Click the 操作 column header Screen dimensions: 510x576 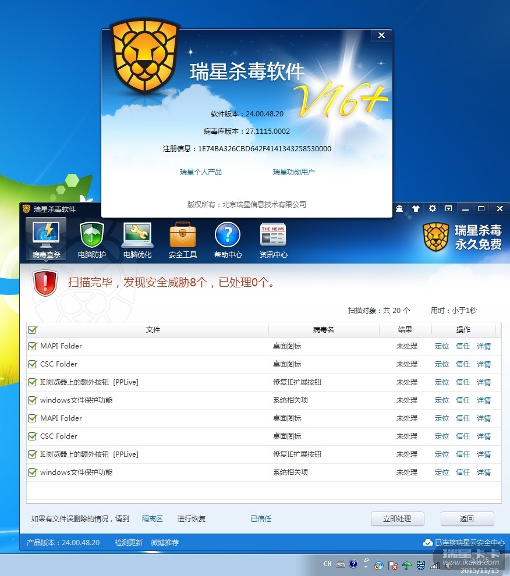coord(463,329)
